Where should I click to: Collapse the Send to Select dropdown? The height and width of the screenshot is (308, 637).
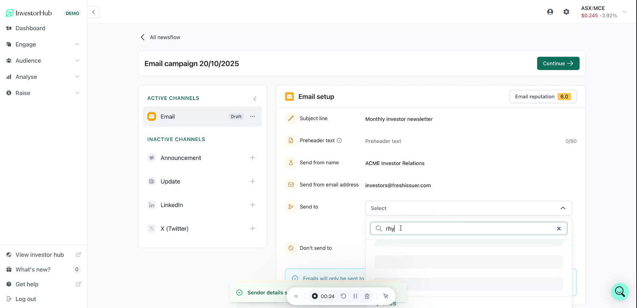pos(563,208)
